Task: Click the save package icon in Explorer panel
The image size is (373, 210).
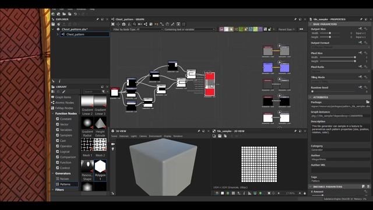Action: pyautogui.click(x=53, y=24)
